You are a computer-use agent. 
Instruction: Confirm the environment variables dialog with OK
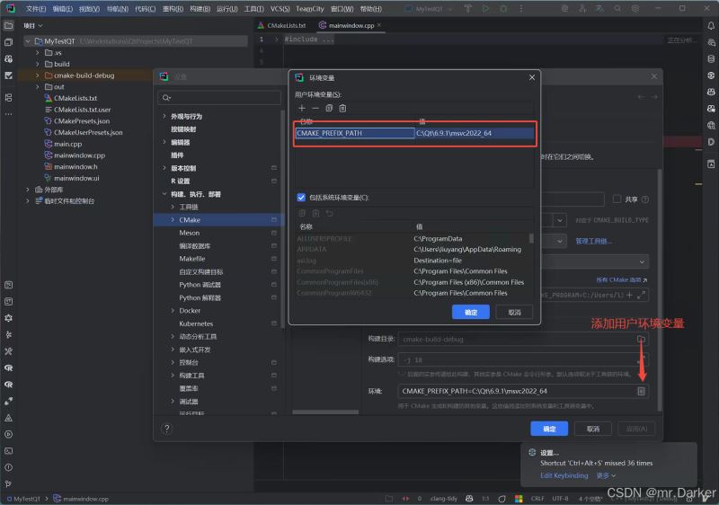click(471, 312)
